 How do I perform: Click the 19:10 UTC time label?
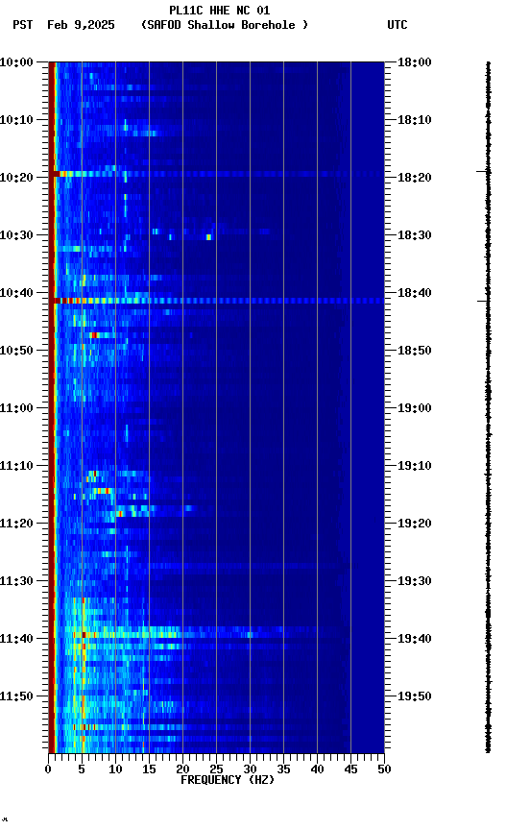(415, 466)
